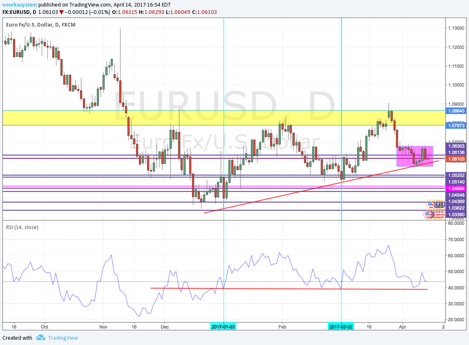Click the 20.0000 RSI axis value
Viewport: 469px width, 345px height.
click(456, 320)
